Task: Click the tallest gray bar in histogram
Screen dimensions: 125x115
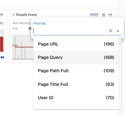Action: (x=15, y=48)
